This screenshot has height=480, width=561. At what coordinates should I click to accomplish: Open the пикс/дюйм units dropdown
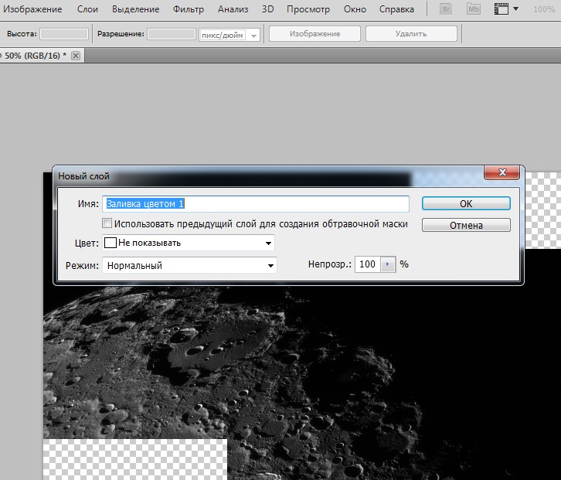(x=229, y=35)
